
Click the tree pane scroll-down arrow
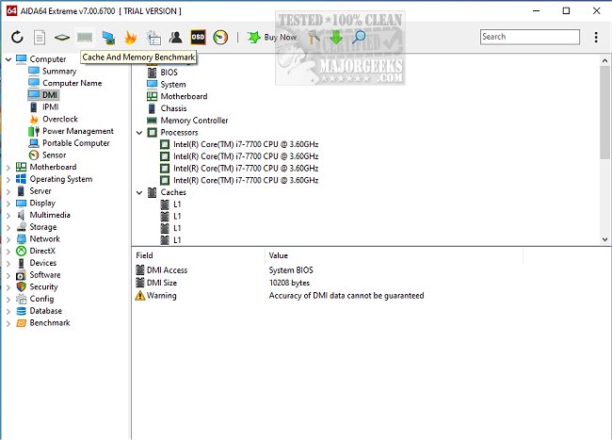click(x=605, y=239)
